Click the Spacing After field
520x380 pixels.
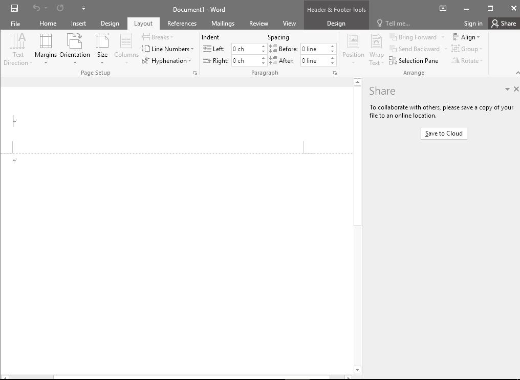(x=315, y=61)
